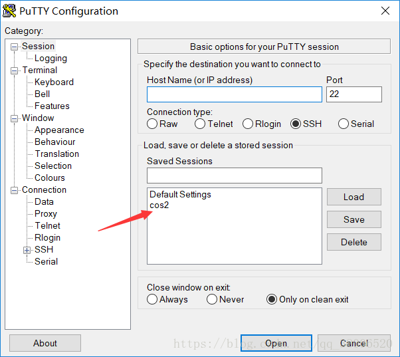Select the Telnet connection type radio

click(200, 124)
